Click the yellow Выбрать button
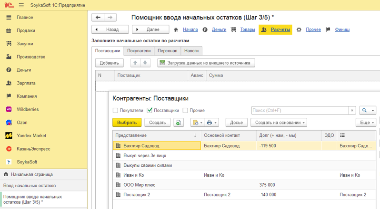 point(127,123)
